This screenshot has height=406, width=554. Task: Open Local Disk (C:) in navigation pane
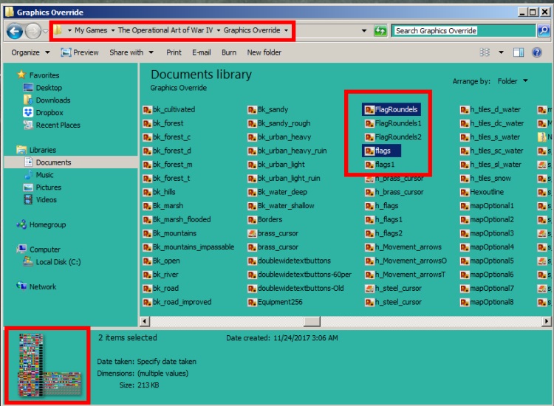pos(52,262)
